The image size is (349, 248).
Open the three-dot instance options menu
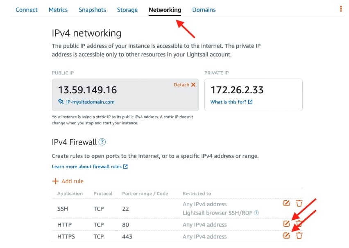(x=341, y=9)
